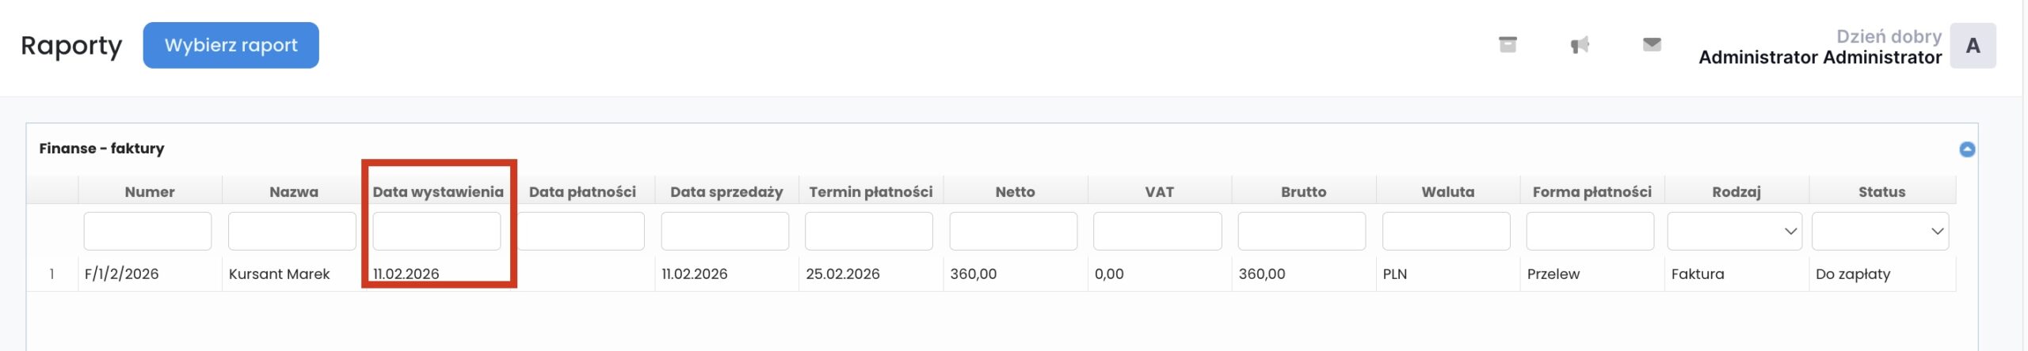Open the Rodzaj filter dropdown
2028x351 pixels.
click(x=1734, y=232)
